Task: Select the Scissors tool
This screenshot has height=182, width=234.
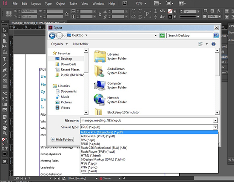Action: (5, 94)
